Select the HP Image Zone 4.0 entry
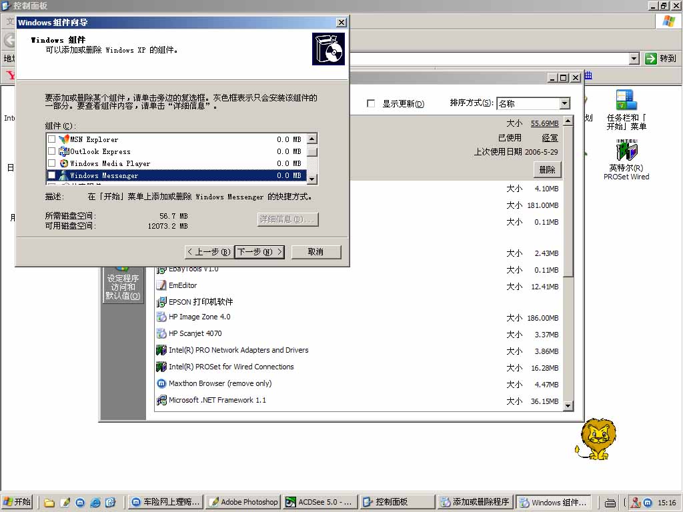 pos(199,317)
